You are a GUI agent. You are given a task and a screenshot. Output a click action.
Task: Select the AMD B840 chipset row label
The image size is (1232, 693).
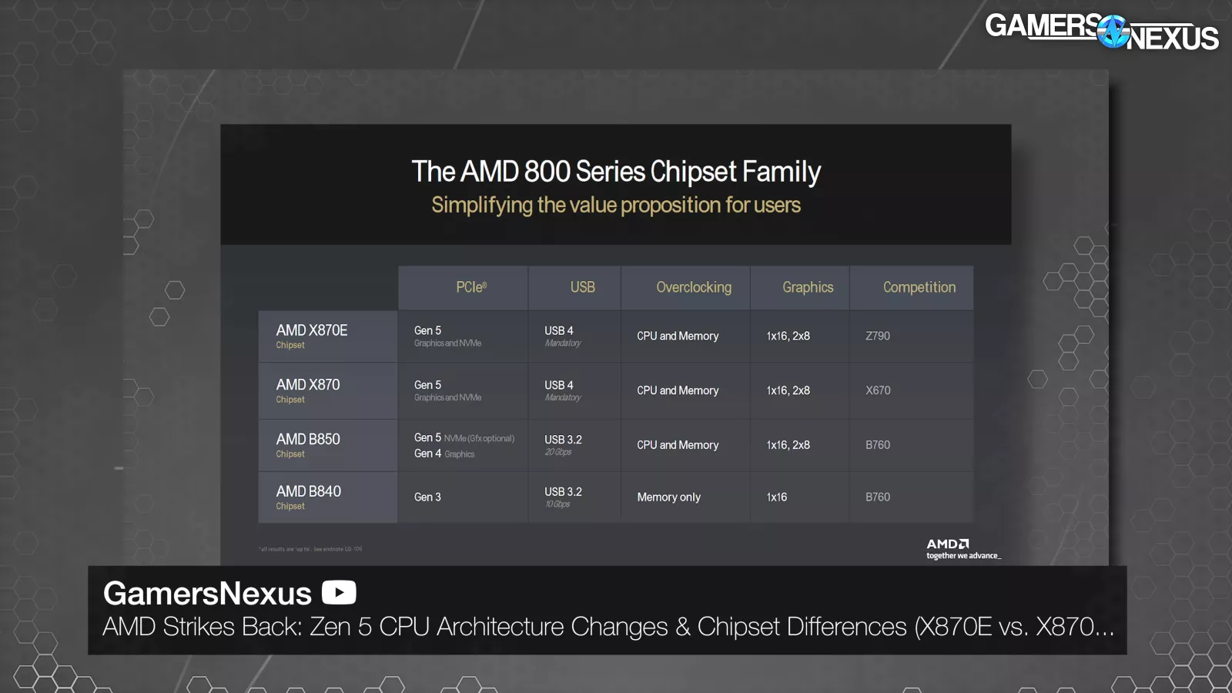[x=308, y=497]
